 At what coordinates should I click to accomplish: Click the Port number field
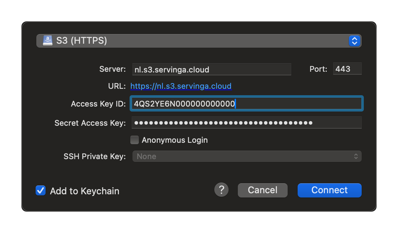tap(347, 69)
